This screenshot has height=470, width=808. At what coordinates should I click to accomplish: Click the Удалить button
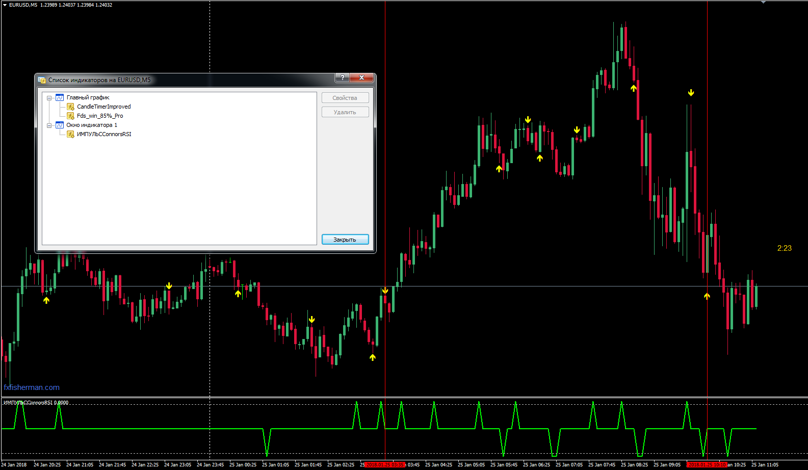coord(345,112)
